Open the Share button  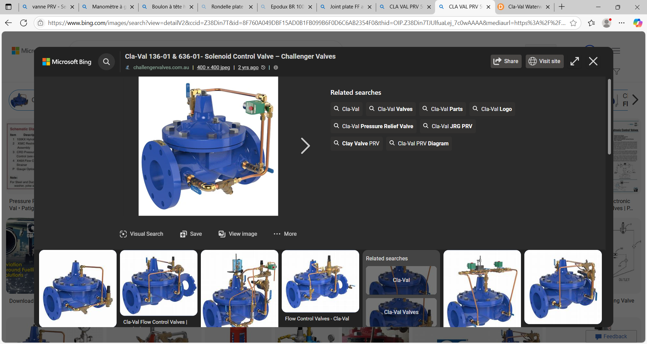point(506,61)
